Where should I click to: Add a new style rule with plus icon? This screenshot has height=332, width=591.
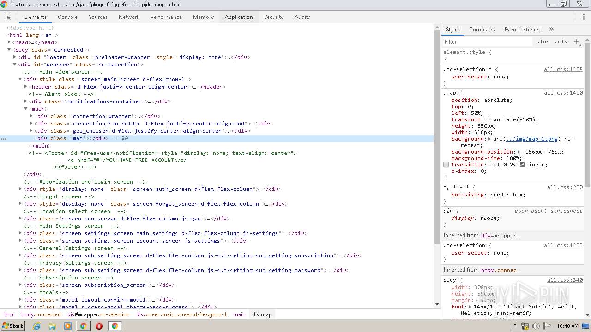tap(576, 41)
